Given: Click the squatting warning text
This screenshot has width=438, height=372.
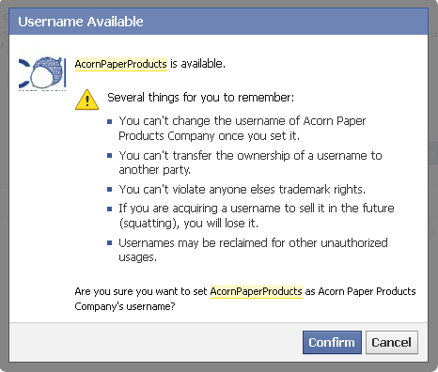Looking at the screenshot, I should pyautogui.click(x=257, y=216).
